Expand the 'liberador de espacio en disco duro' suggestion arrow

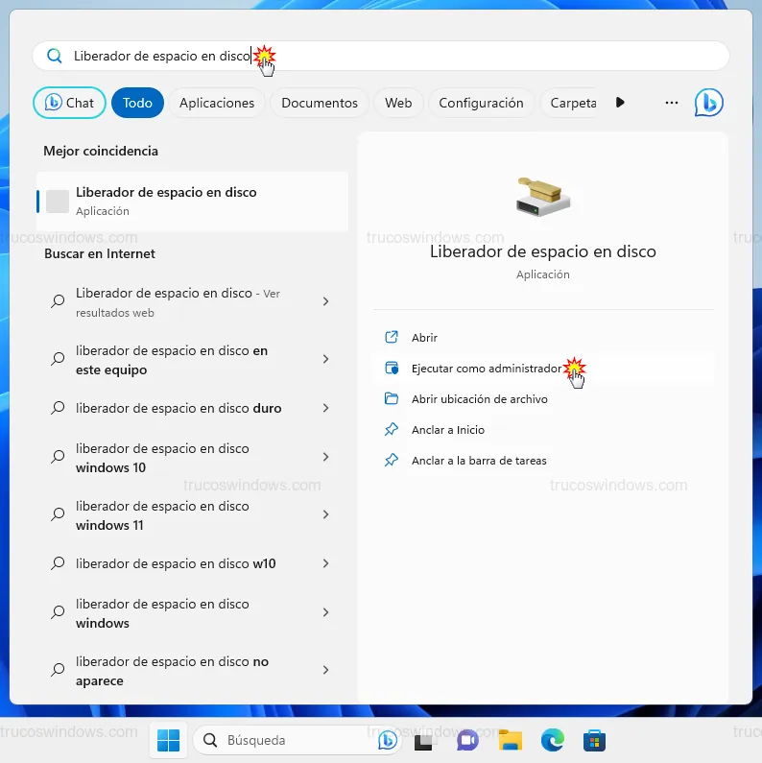[325, 408]
